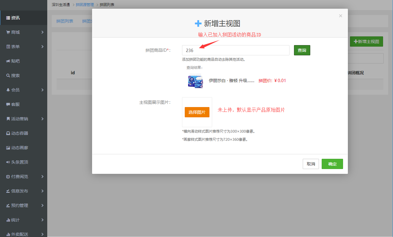The height and width of the screenshot is (237, 393).
Task: Click the tissue product thumbnail in results
Action: (x=195, y=81)
